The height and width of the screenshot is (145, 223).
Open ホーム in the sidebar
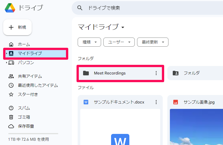(24, 44)
